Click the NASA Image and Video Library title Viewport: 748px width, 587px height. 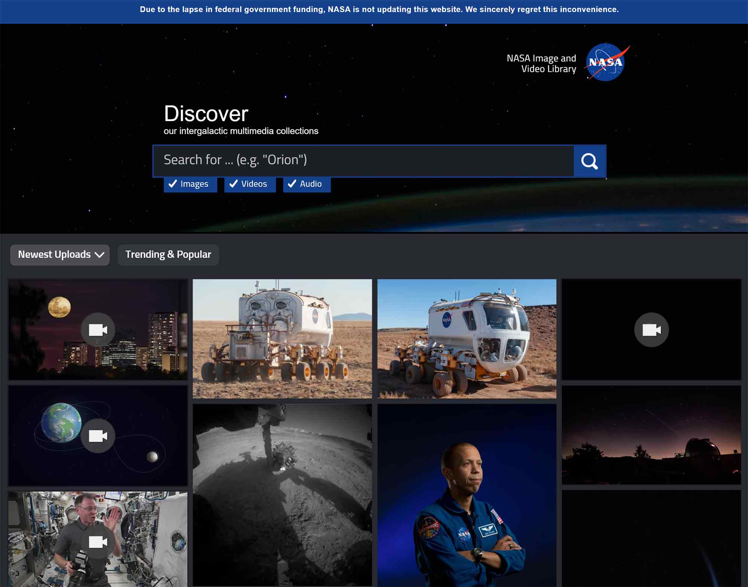point(541,64)
